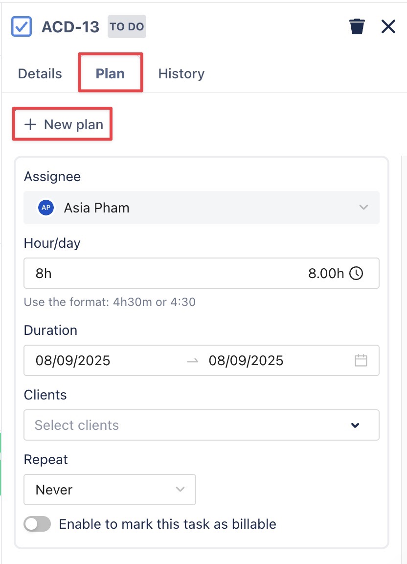Open the Select clients dropdown
This screenshot has height=564, width=407.
click(201, 425)
